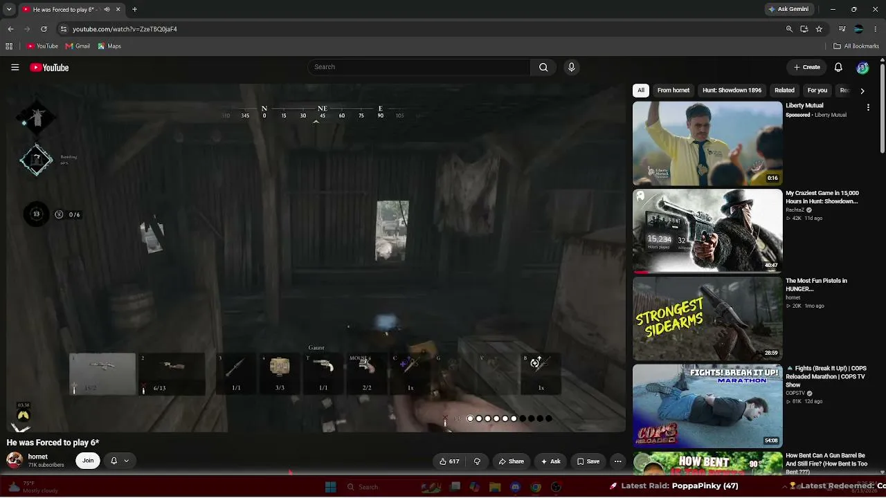Click the title 'The Most Fun Pistols in HUNGER...'
886x498 pixels.
(x=816, y=285)
